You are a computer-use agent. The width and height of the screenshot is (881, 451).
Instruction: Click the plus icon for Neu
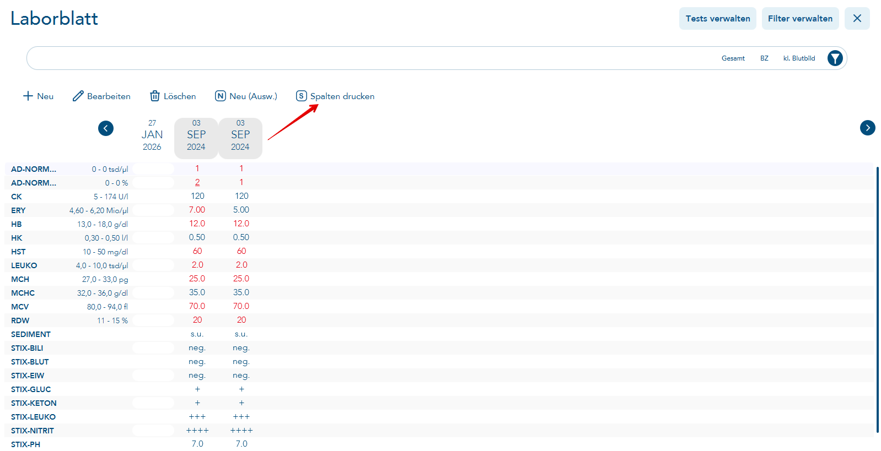point(28,96)
